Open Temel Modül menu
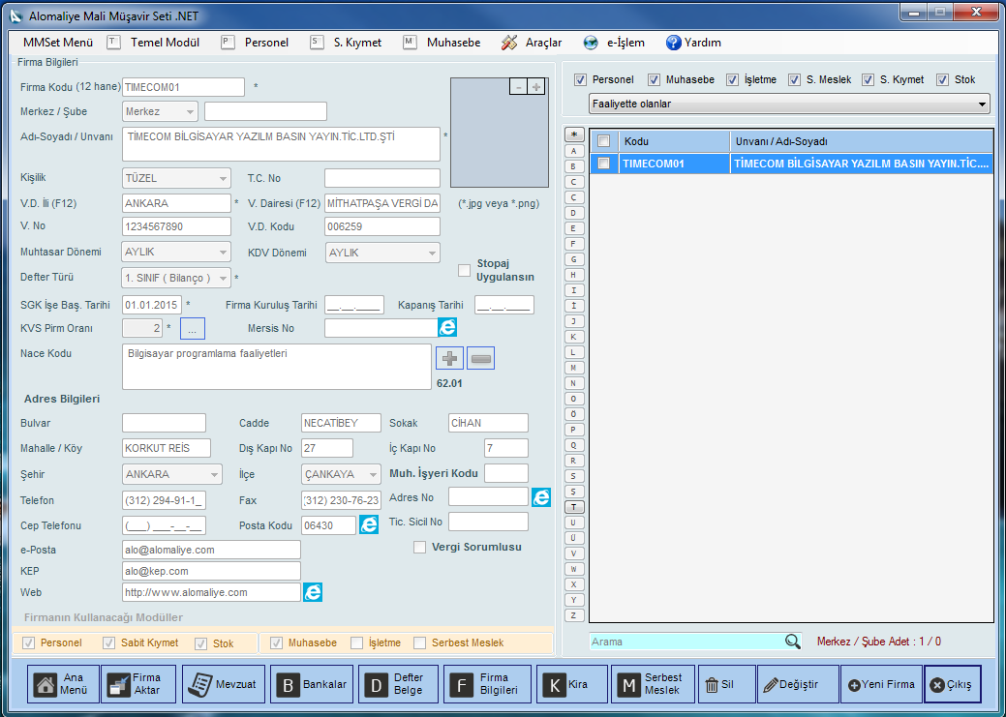Image resolution: width=1006 pixels, height=717 pixels. 154,43
